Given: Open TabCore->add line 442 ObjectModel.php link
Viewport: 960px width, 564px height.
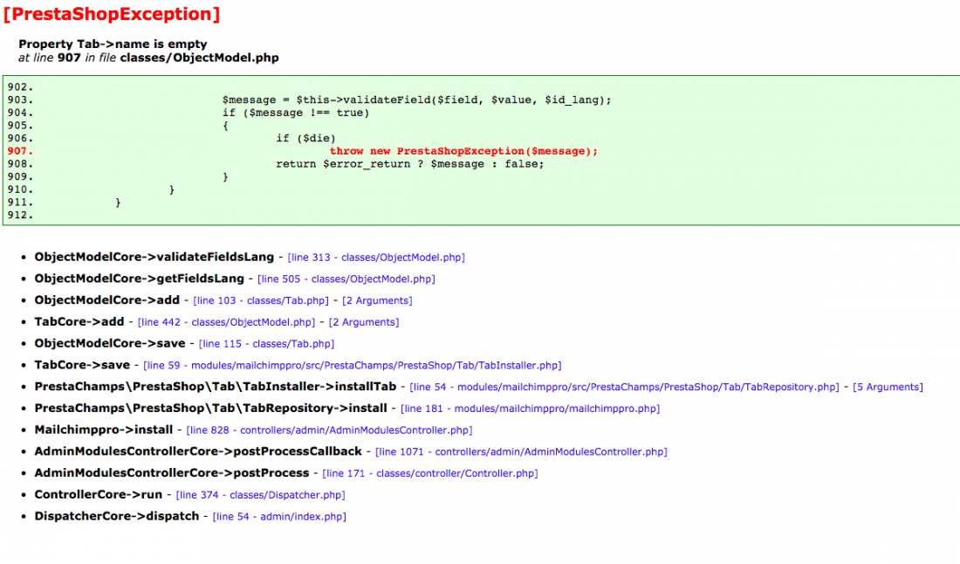Looking at the screenshot, I should (227, 322).
